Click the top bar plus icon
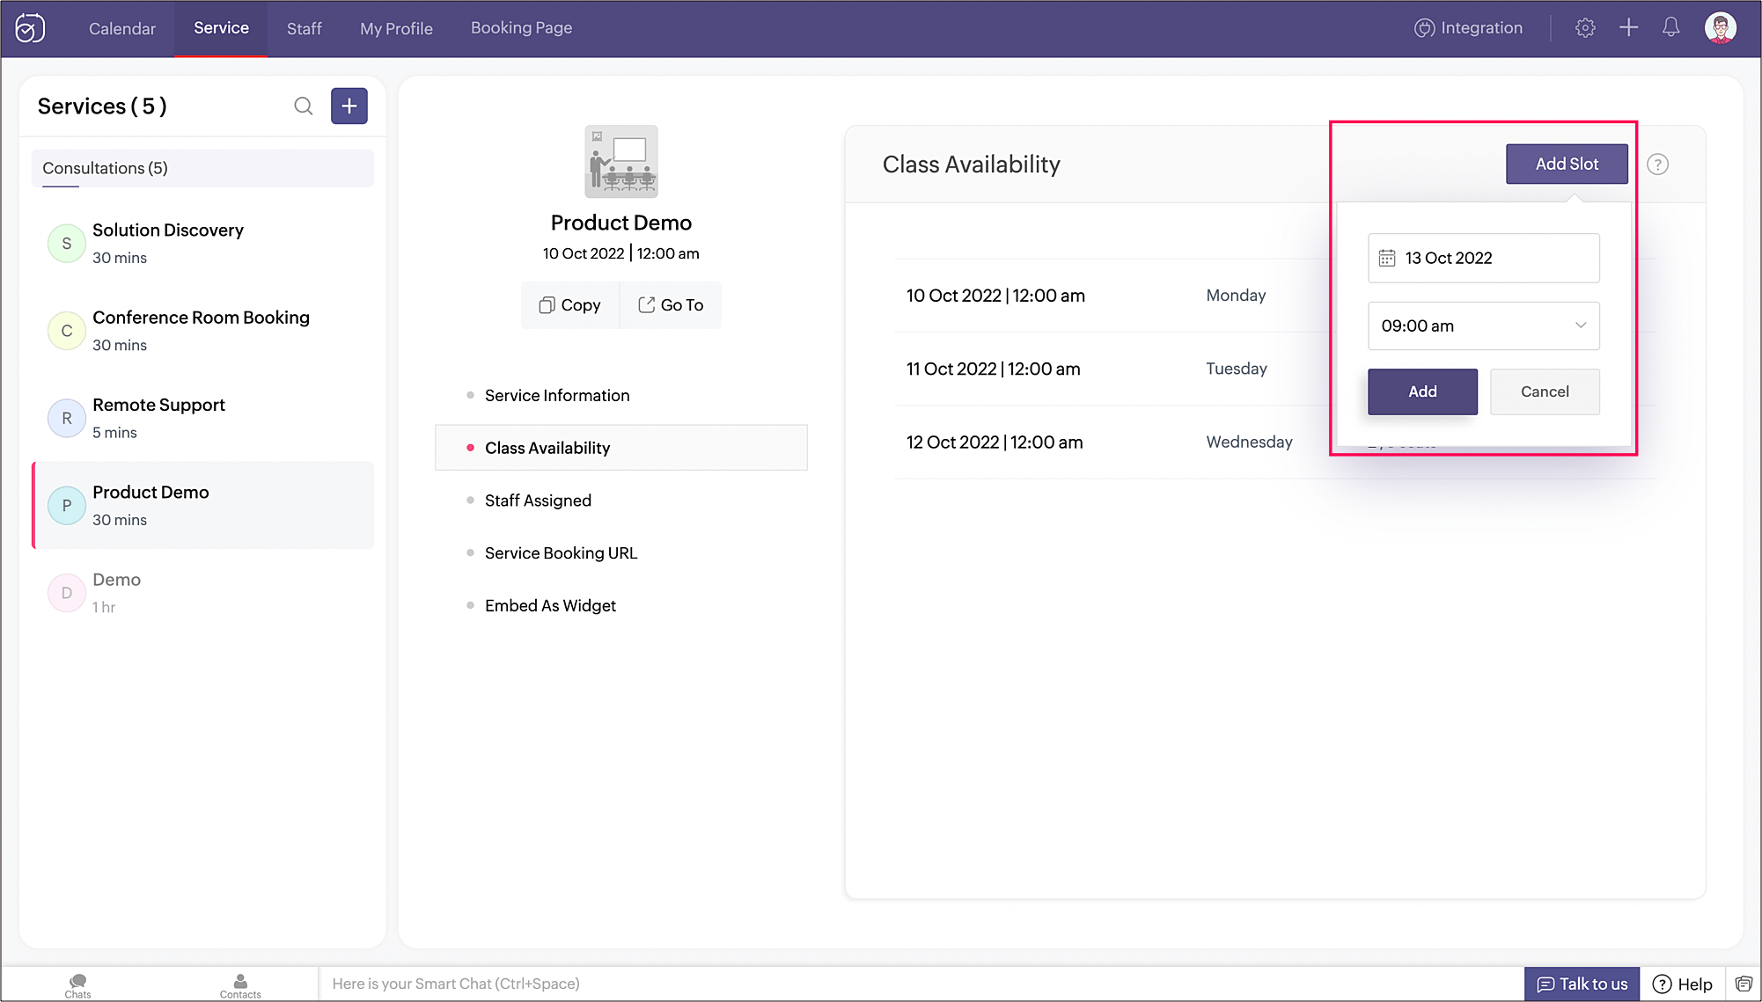The image size is (1762, 1002). click(1628, 28)
